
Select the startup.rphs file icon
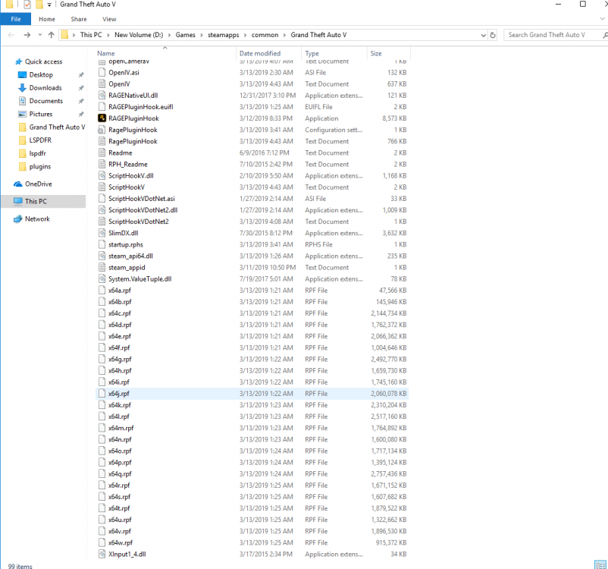tap(102, 244)
